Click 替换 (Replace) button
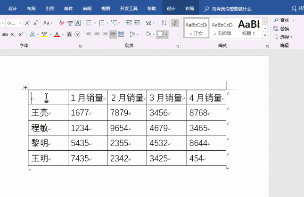This screenshot has width=304, height=197. [281, 28]
